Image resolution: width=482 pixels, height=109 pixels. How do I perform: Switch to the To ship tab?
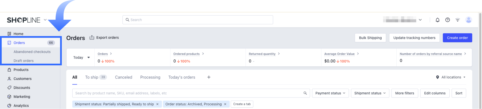click(96, 77)
